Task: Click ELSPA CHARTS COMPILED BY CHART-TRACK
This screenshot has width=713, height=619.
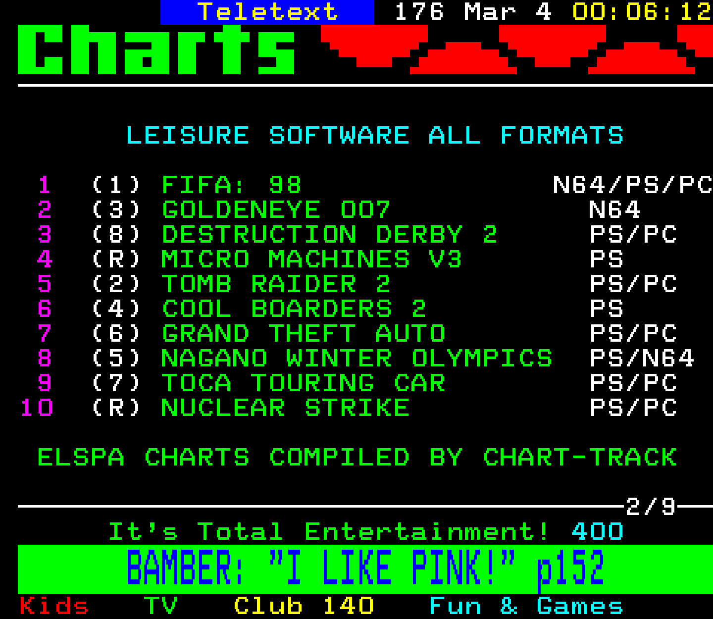Action: click(x=357, y=458)
